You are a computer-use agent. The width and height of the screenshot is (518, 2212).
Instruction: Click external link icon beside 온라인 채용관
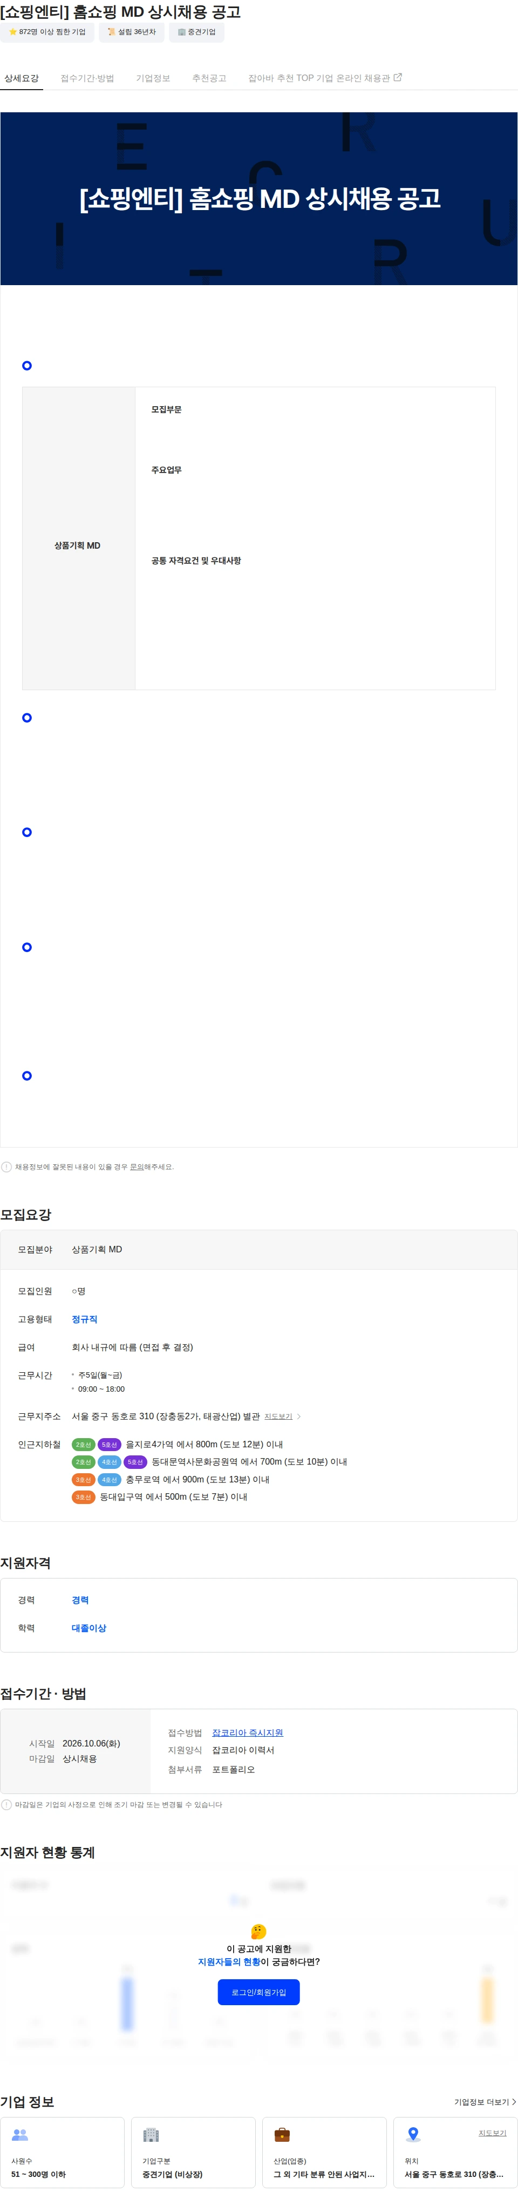(398, 77)
